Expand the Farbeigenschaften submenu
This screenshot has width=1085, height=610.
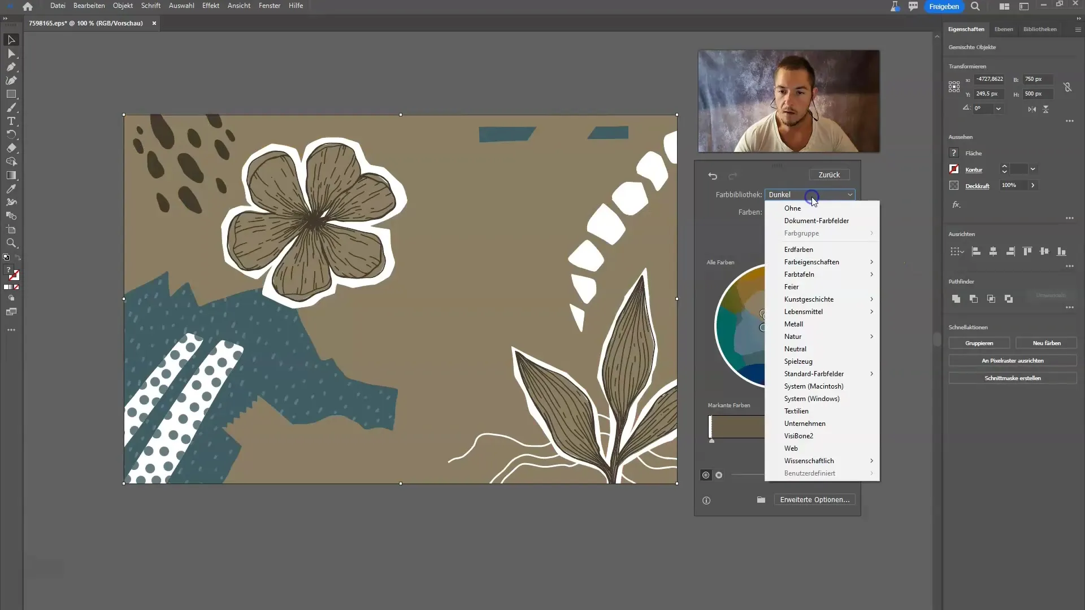coord(822,262)
